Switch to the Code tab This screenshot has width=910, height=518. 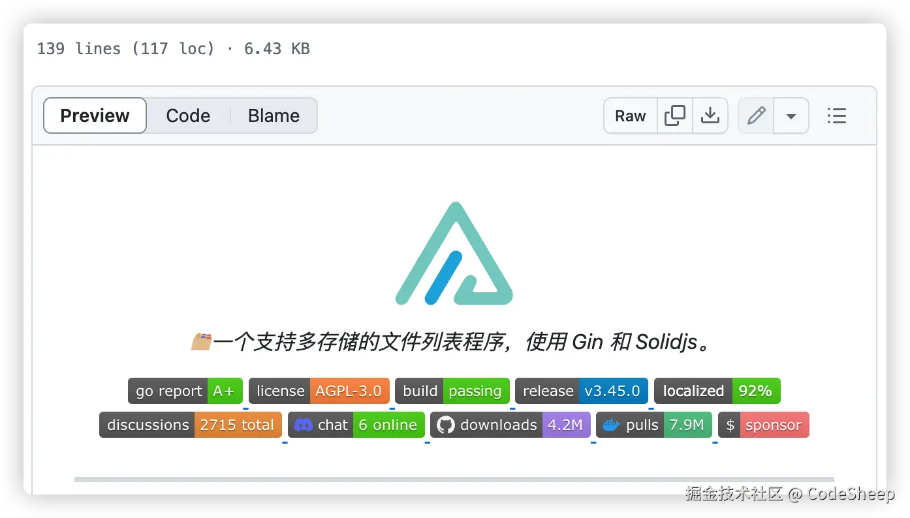coord(188,115)
